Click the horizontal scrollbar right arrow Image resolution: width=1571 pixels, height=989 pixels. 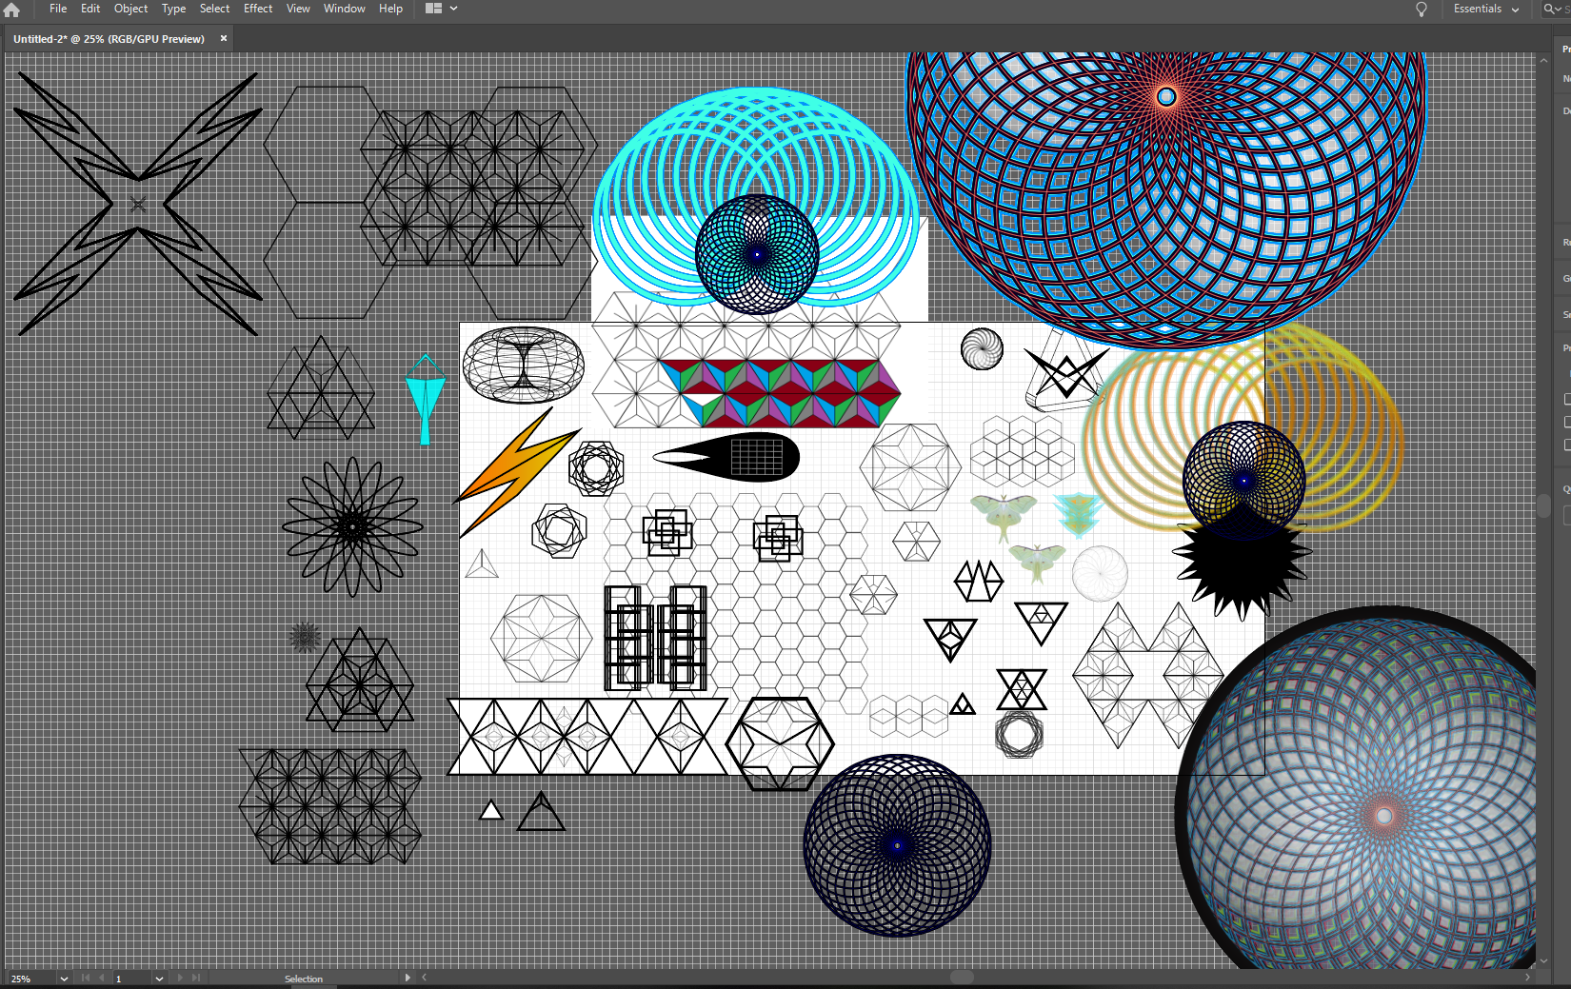coord(1527,978)
